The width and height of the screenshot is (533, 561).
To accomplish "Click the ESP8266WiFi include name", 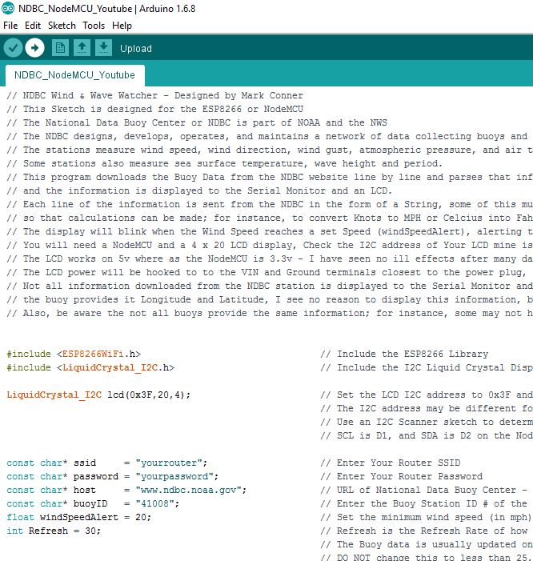I will click(93, 355).
